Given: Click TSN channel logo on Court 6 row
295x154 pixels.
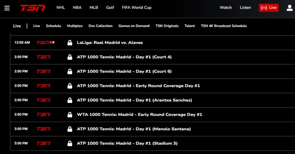Looking at the screenshot, I should (43, 71).
